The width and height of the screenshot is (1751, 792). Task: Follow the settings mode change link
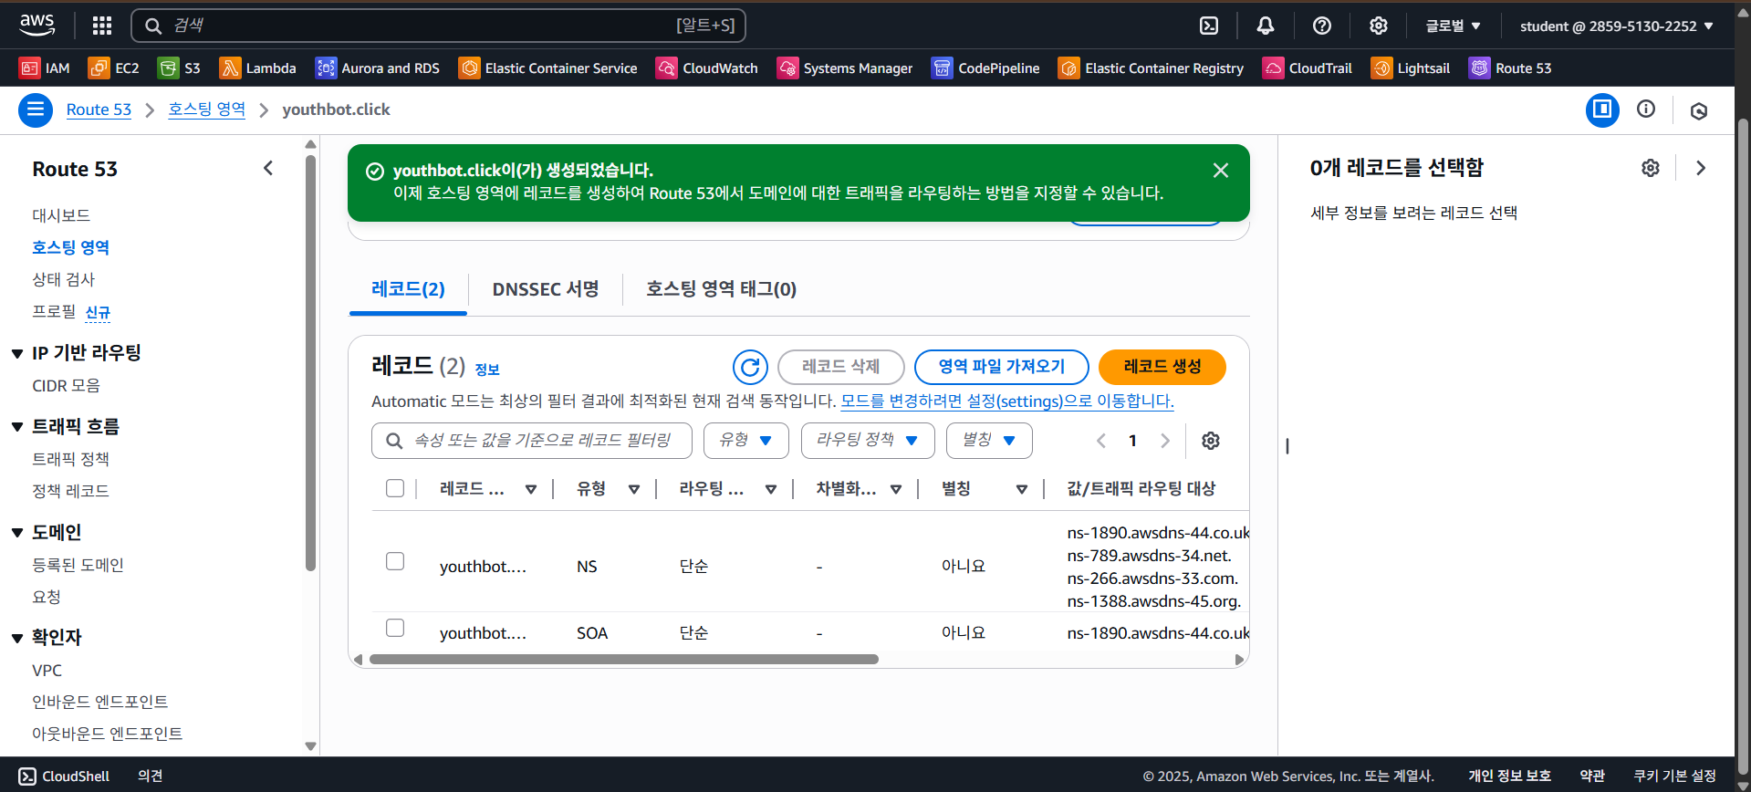click(1007, 401)
